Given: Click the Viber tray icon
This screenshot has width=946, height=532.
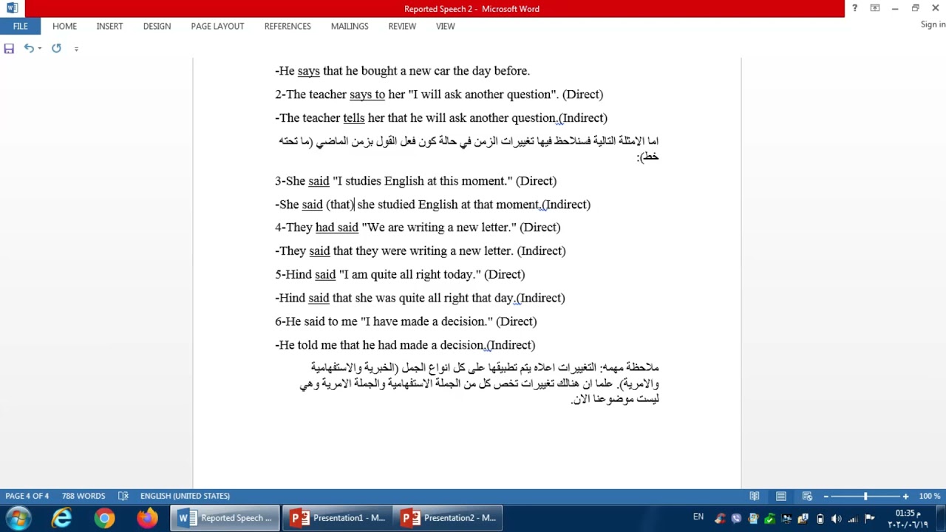Looking at the screenshot, I should click(x=737, y=519).
